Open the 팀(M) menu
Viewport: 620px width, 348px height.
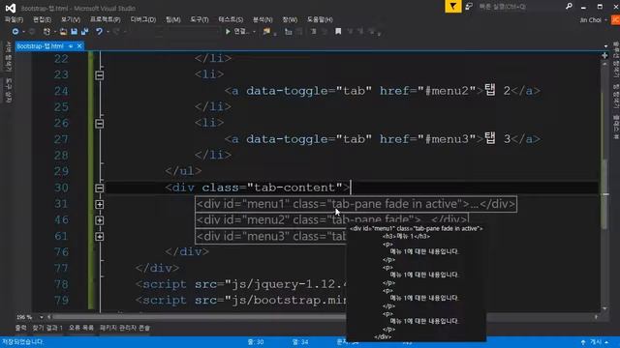pyautogui.click(x=173, y=19)
